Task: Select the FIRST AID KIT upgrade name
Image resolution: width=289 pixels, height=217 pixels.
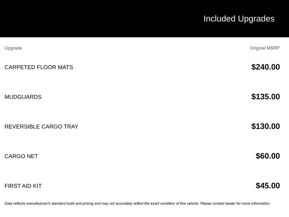Action: tap(23, 186)
